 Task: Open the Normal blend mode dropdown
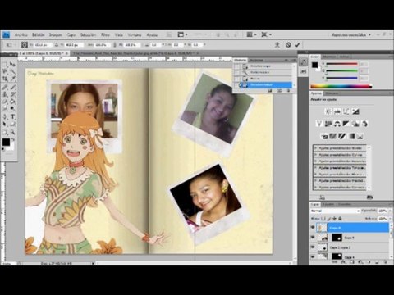pos(336,211)
